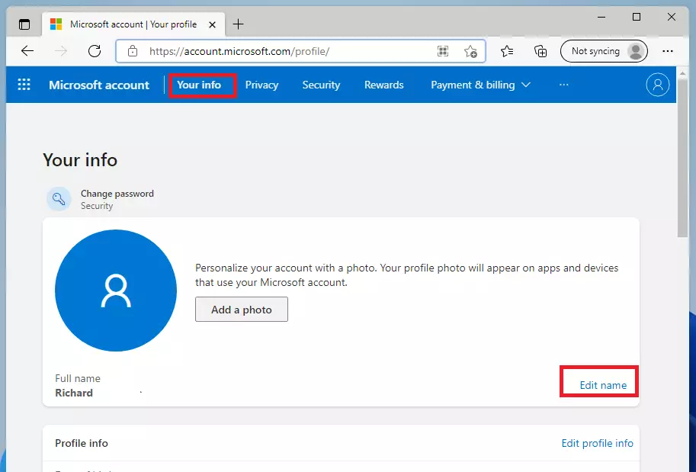The height and width of the screenshot is (472, 696).
Task: Go back to the previous page
Action: point(27,51)
